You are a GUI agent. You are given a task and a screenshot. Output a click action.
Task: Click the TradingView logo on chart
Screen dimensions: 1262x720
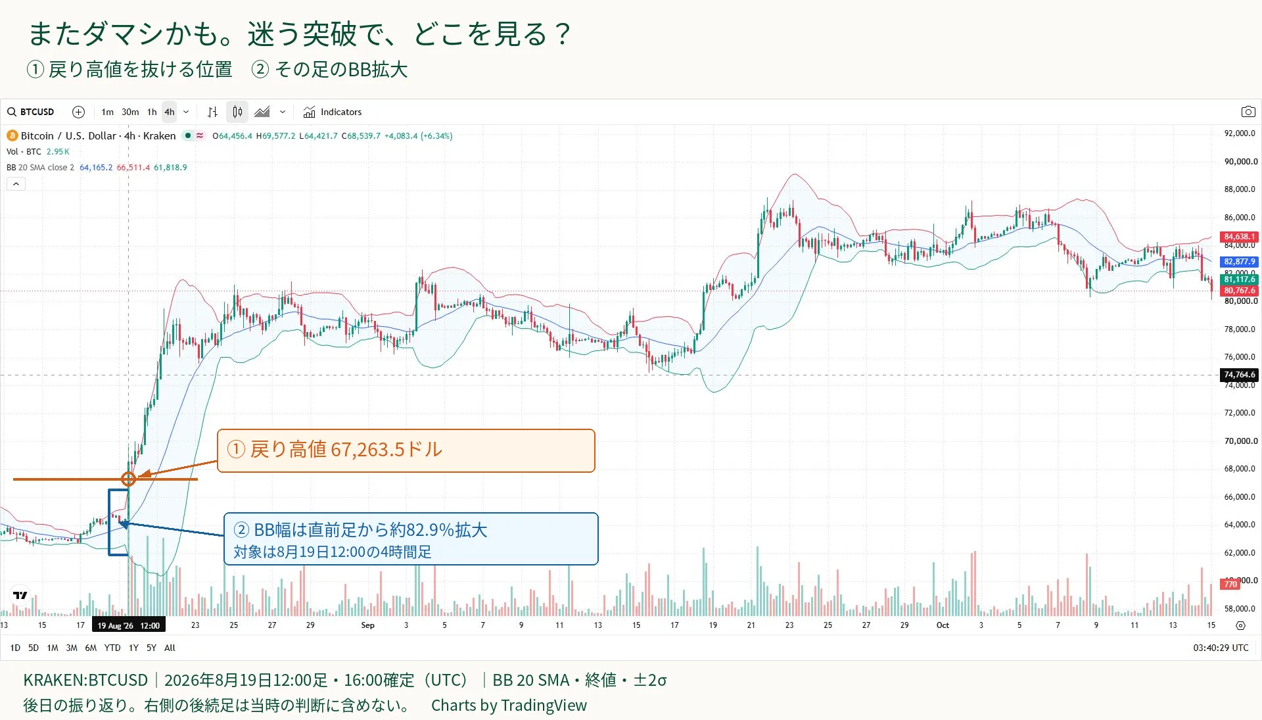[20, 595]
